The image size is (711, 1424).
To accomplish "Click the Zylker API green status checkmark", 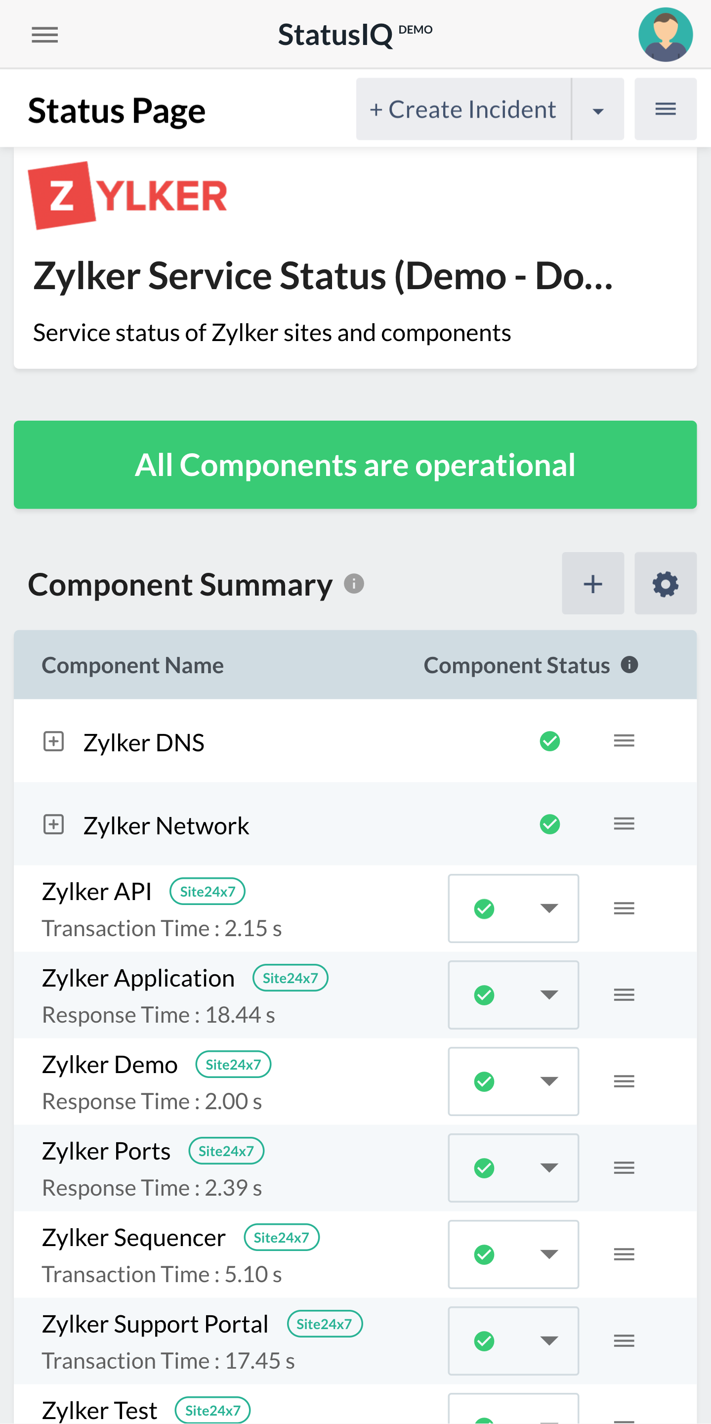I will [484, 909].
